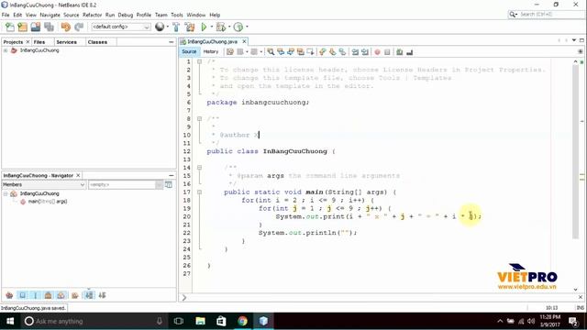The height and width of the screenshot is (330, 587).
Task: Click the Start Macro Recording red icon
Action: (x=377, y=52)
